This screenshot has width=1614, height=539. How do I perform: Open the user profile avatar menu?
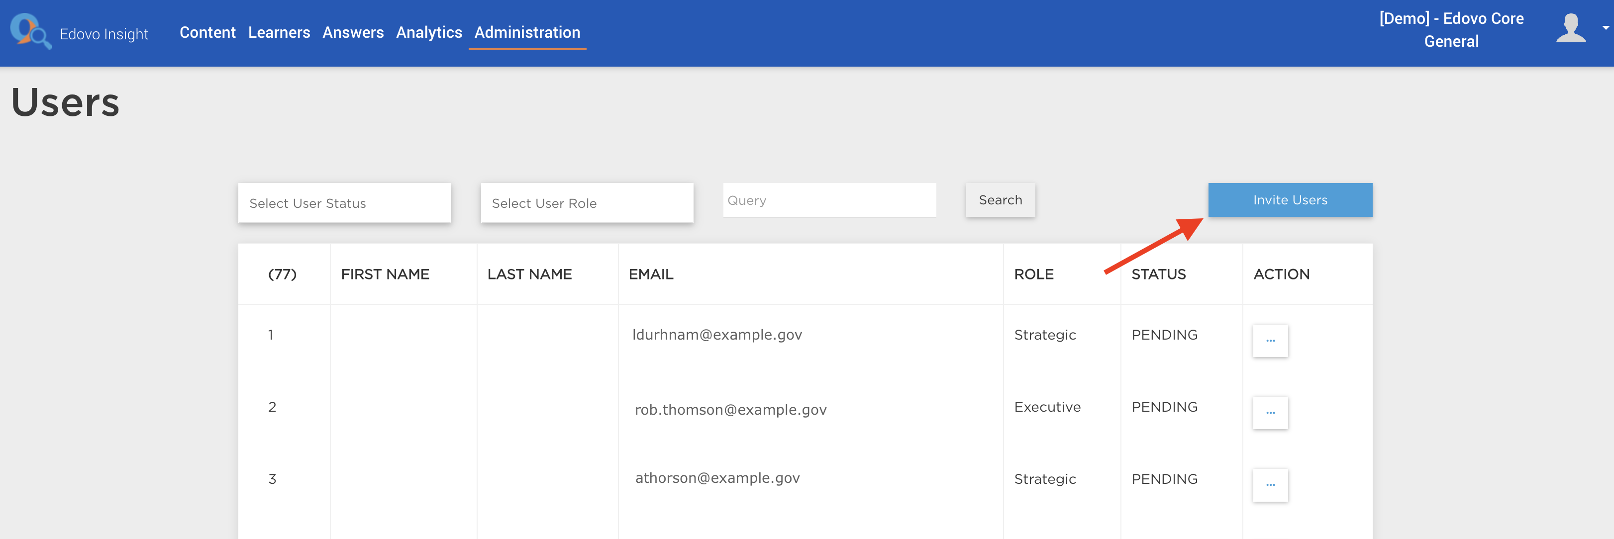1570,29
